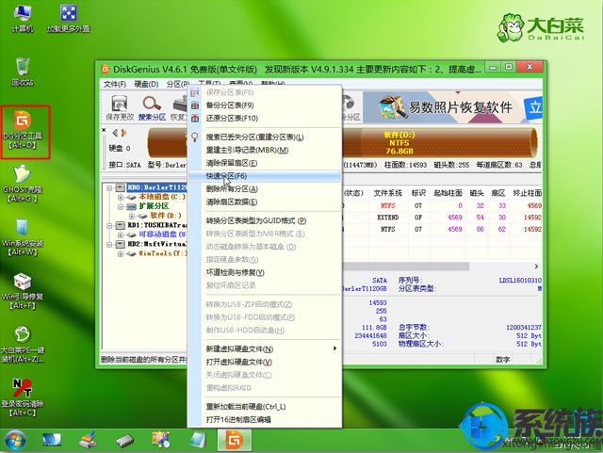Click the colorful map icon in the taskbar

[161, 440]
